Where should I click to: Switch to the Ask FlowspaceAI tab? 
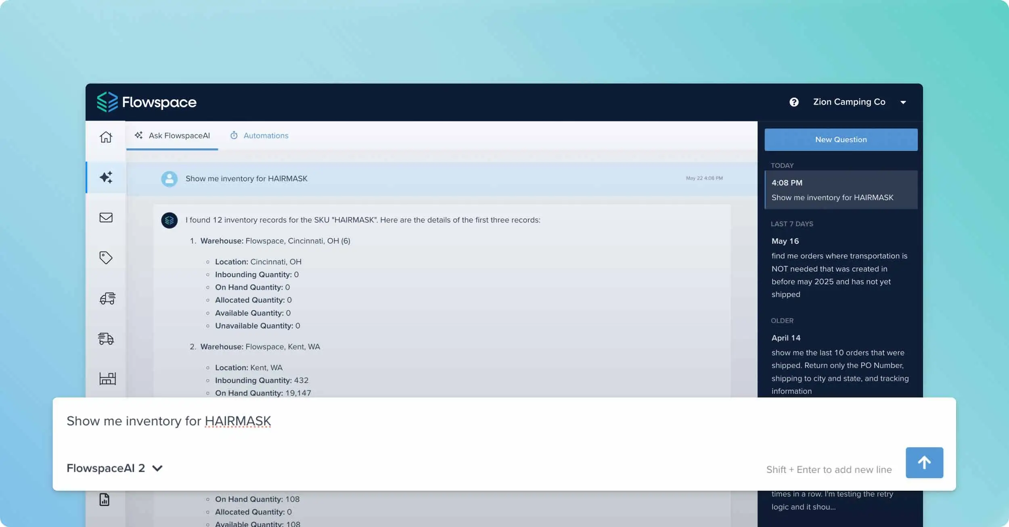(x=172, y=136)
